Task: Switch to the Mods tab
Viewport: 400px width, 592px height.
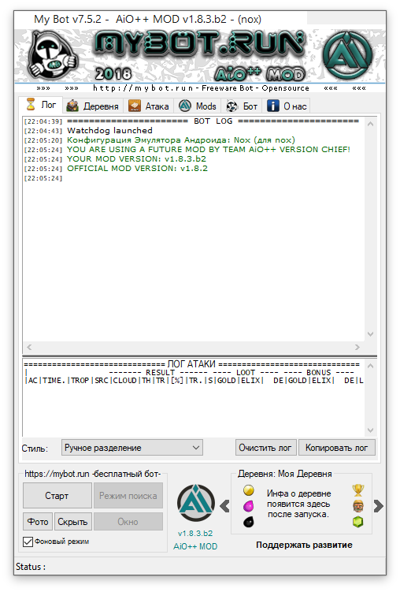Action: point(198,106)
